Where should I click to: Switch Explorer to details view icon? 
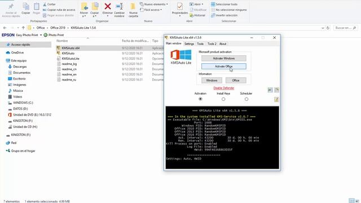point(351,201)
